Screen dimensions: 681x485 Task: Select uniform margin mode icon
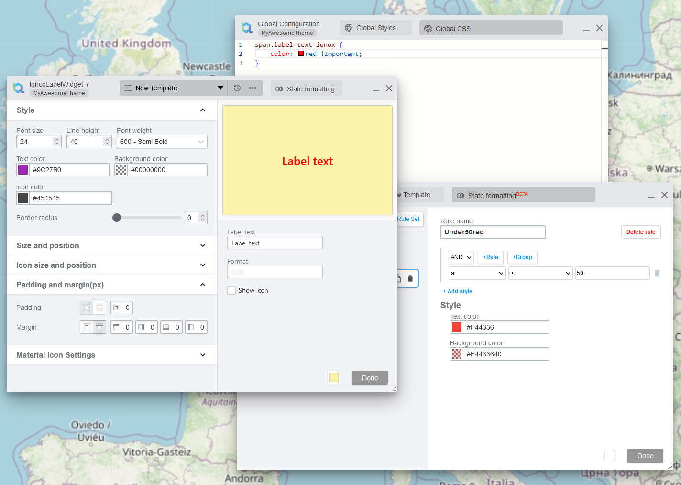(87, 327)
